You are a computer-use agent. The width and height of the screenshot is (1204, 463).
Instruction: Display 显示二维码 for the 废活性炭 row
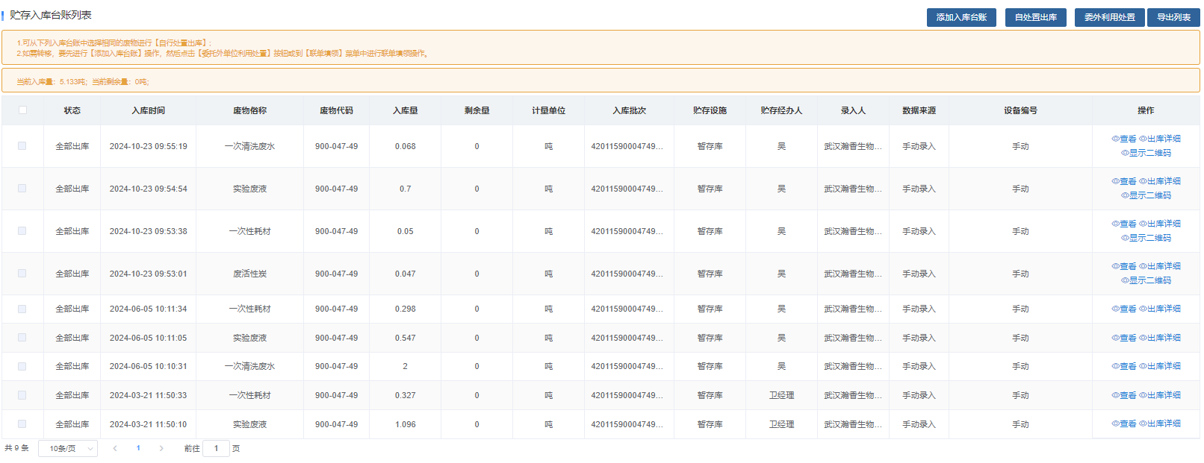tap(1146, 280)
